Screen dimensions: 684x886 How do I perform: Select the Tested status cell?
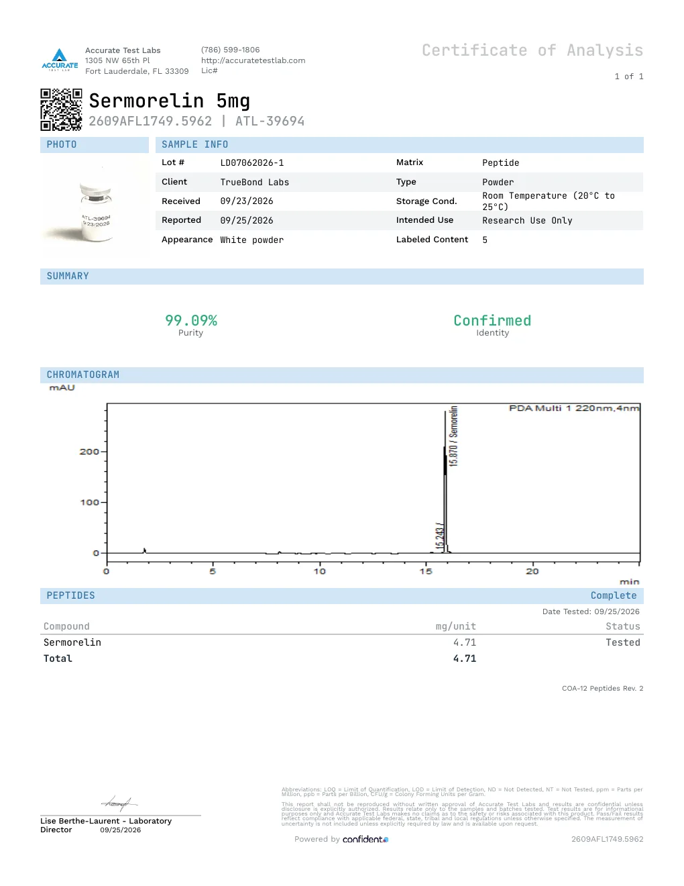pos(623,643)
